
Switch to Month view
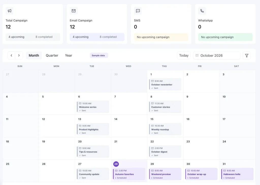[x=34, y=55]
